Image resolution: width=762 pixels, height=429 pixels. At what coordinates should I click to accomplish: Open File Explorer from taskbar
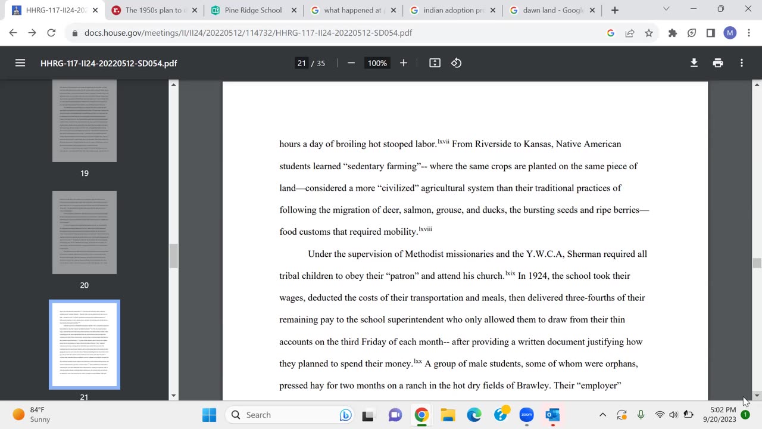(x=448, y=415)
